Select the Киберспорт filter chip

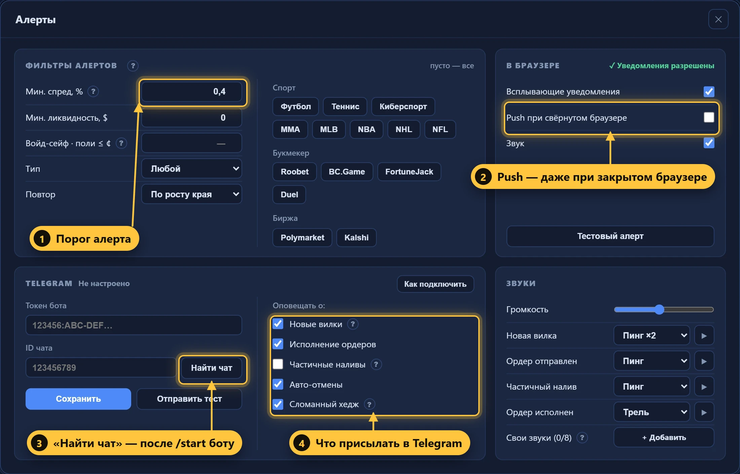tap(403, 107)
